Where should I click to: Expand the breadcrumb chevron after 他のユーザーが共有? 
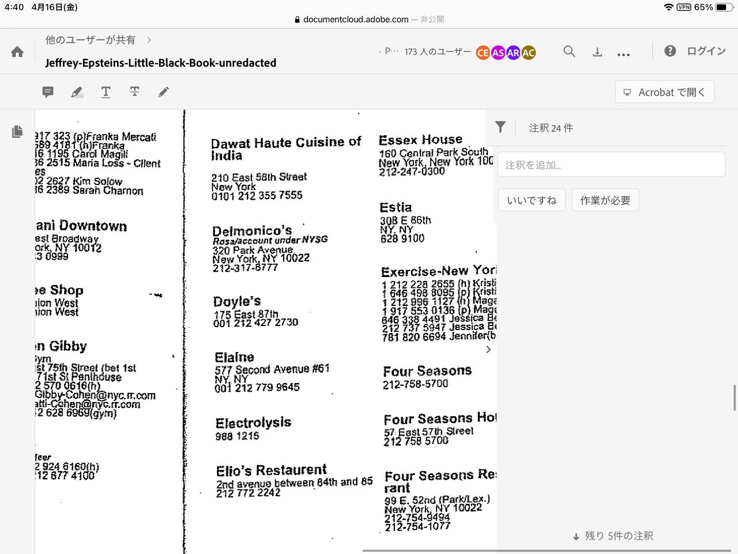pyautogui.click(x=149, y=40)
